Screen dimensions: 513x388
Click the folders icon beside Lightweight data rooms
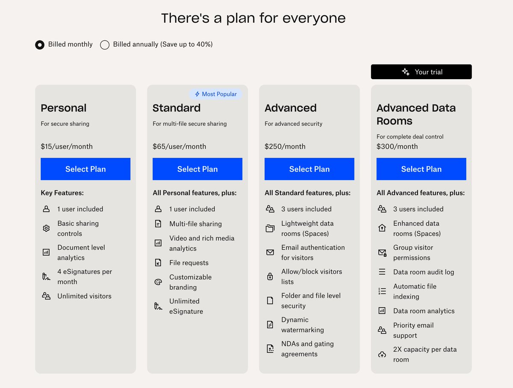270,228
